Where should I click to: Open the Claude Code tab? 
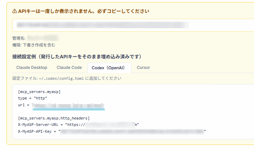69,68
